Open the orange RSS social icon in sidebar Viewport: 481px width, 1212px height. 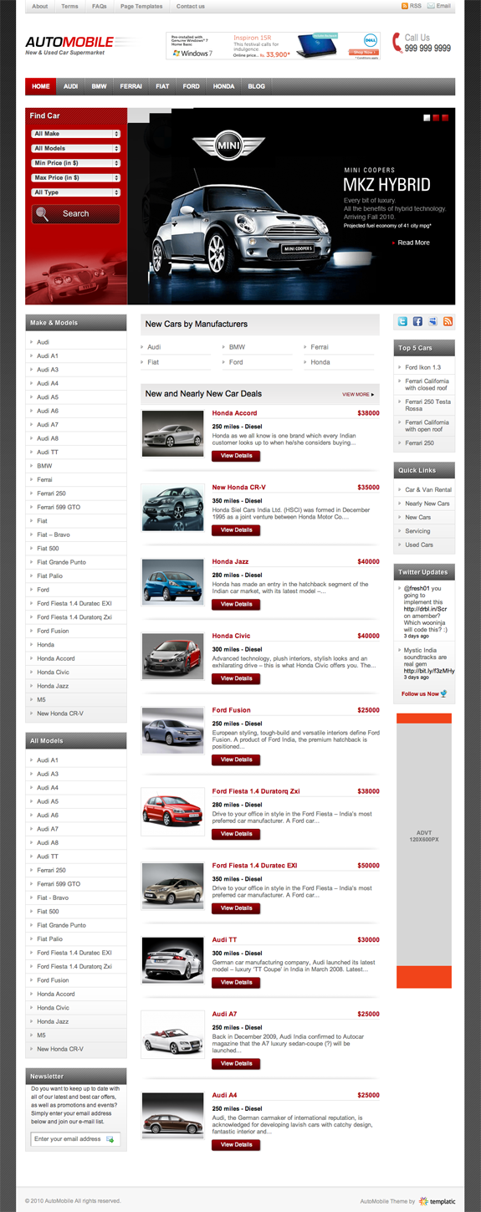click(448, 322)
